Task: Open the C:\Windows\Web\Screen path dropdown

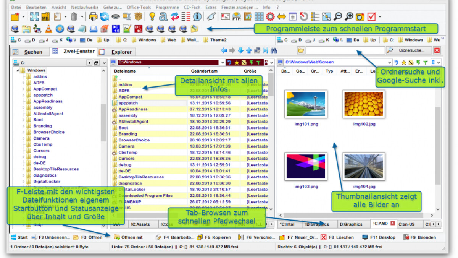Action: (x=390, y=62)
